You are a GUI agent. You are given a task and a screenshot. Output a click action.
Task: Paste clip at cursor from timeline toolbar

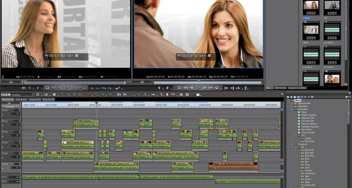click(x=74, y=95)
